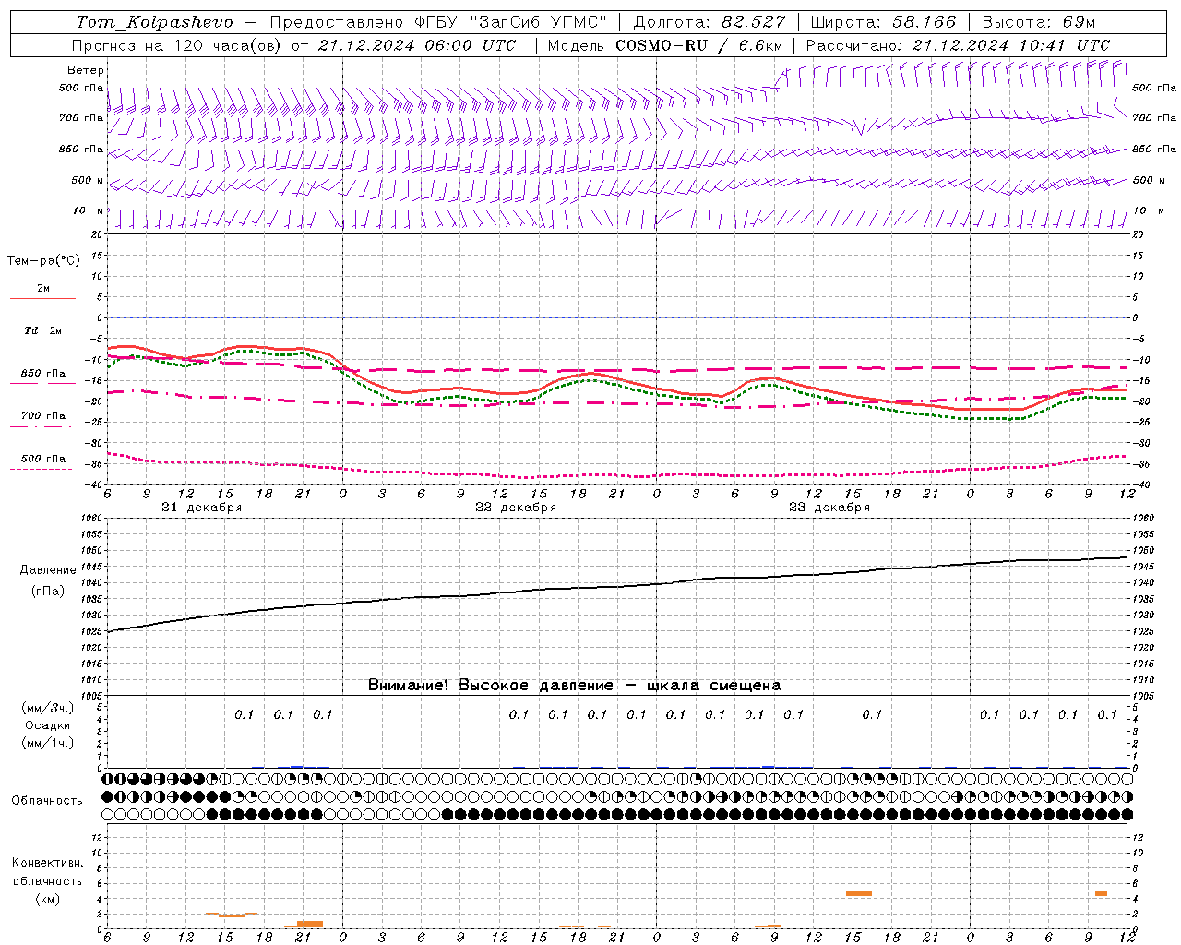
Task: Click the black sea-level pressure curve
Action: (618, 587)
